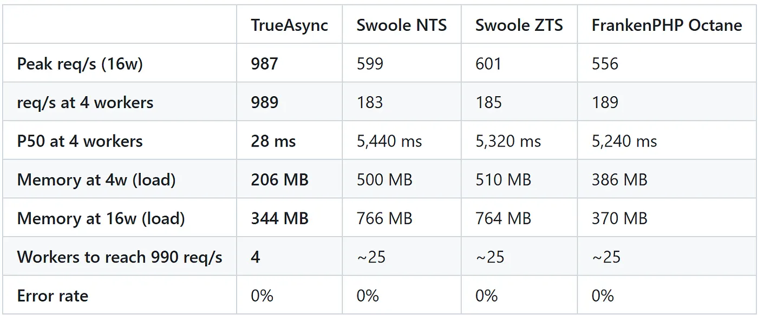Click the Swoole ZTS column header
This screenshot has height=315, width=758.
pos(519,25)
